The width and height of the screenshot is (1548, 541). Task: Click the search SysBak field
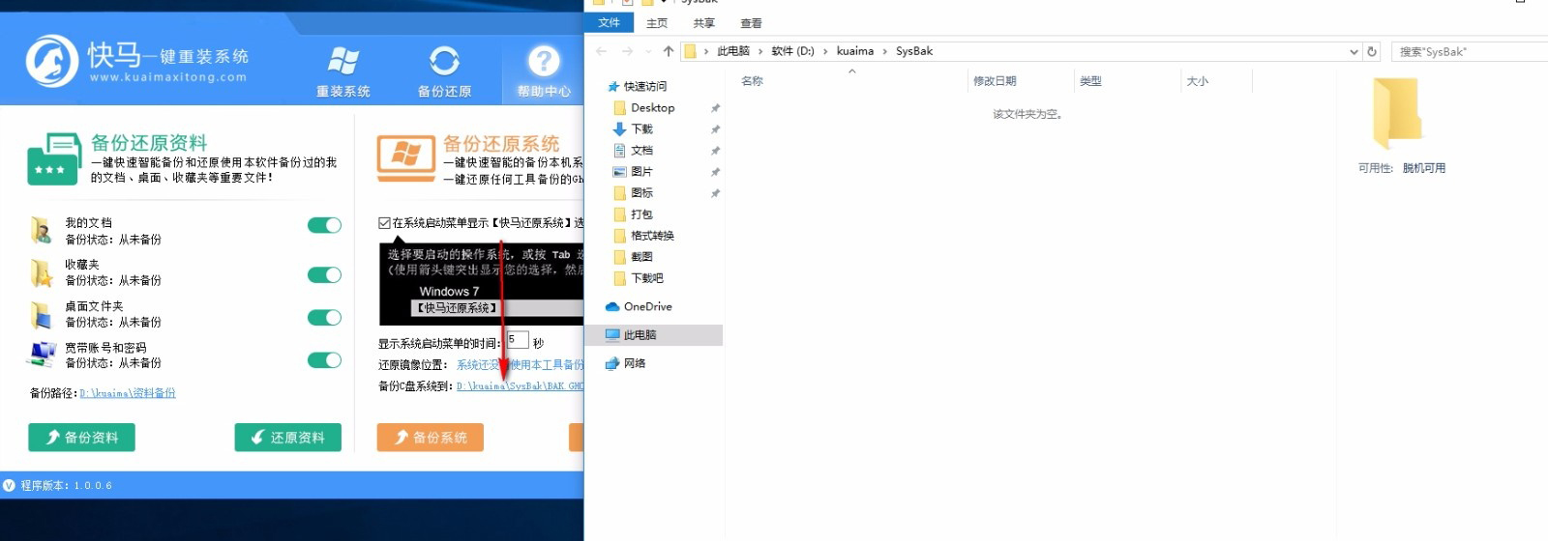[1470, 52]
